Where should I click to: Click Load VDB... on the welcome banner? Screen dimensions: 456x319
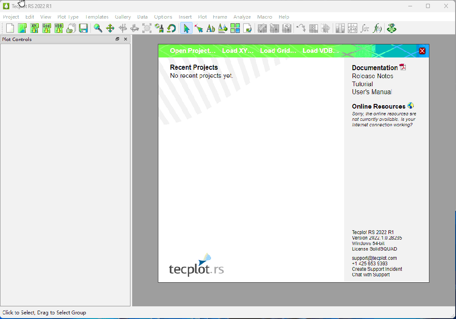(320, 51)
